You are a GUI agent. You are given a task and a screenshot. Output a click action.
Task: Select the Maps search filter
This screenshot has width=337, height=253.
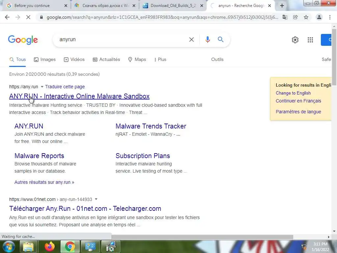pos(137,59)
